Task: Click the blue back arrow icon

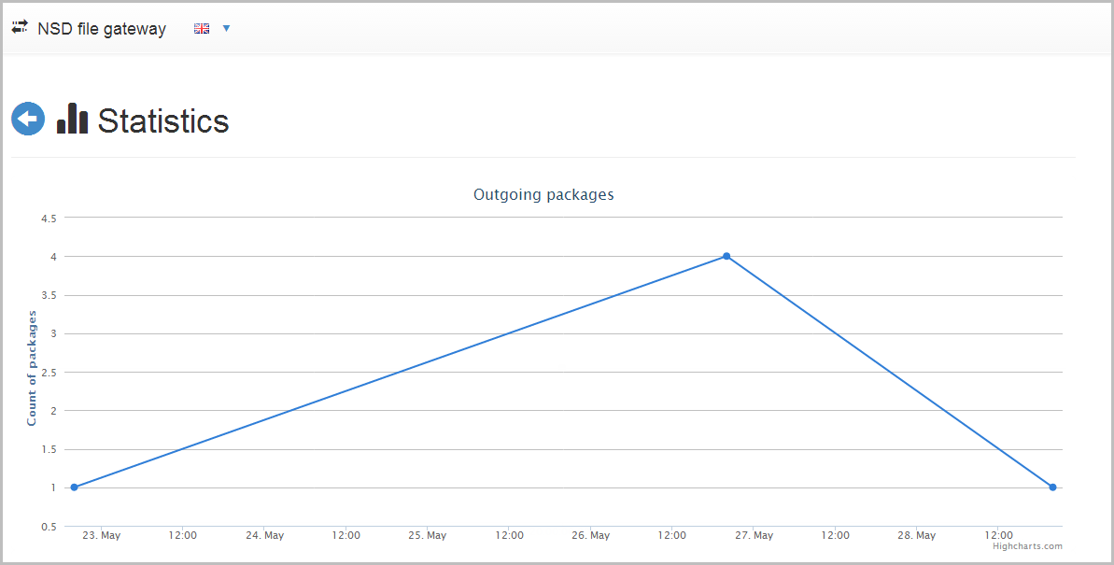Action: coord(28,119)
